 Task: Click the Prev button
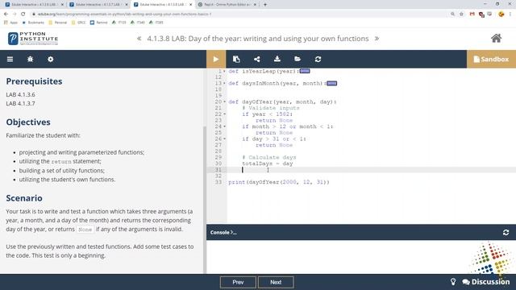click(238, 282)
